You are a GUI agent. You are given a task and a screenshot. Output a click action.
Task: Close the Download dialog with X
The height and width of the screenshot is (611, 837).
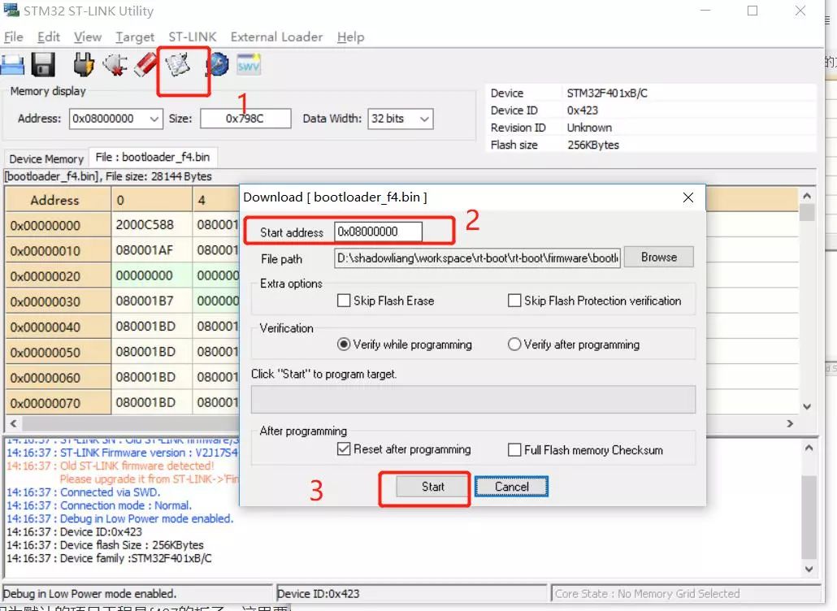point(688,197)
